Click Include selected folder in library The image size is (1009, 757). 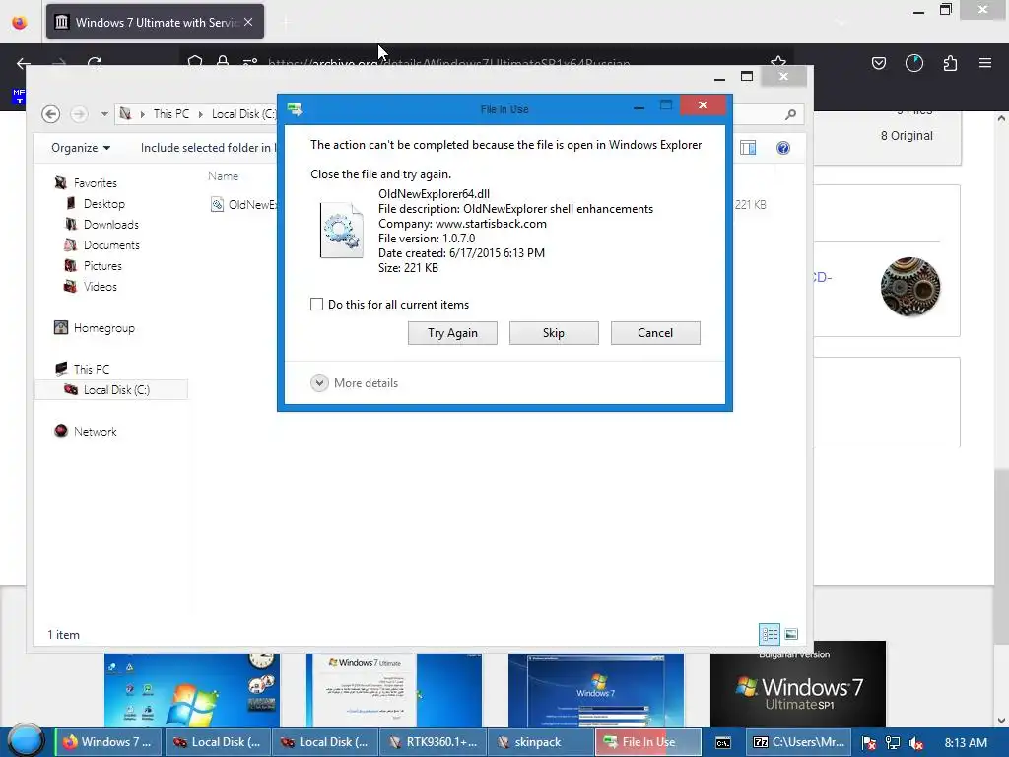click(x=208, y=148)
